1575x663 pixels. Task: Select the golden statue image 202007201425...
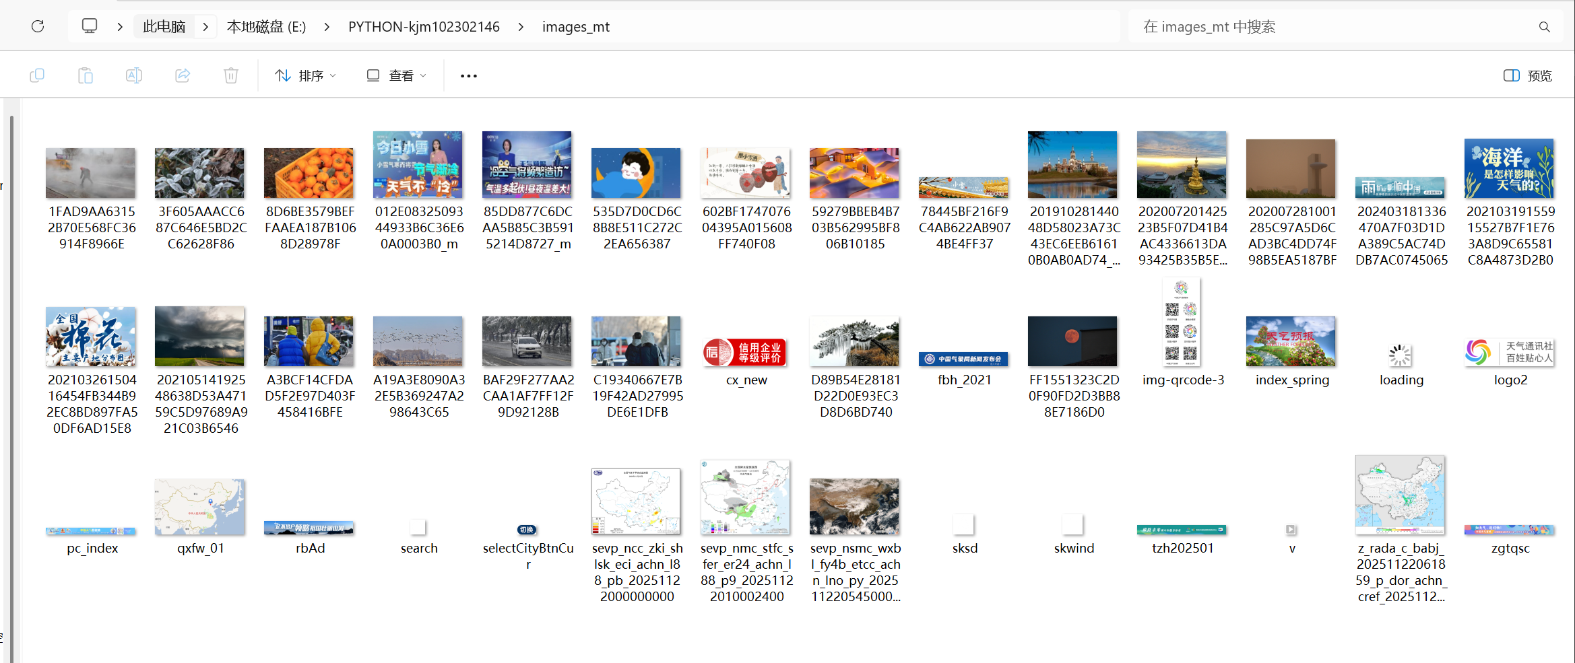tap(1182, 165)
